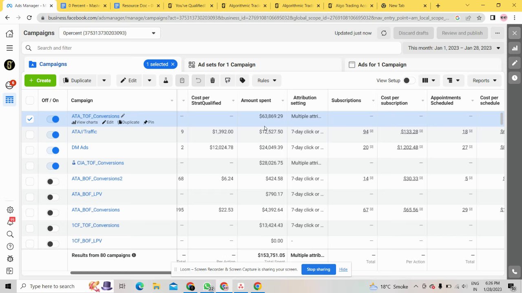Click the refresh icon beside Updated just now

[384, 33]
